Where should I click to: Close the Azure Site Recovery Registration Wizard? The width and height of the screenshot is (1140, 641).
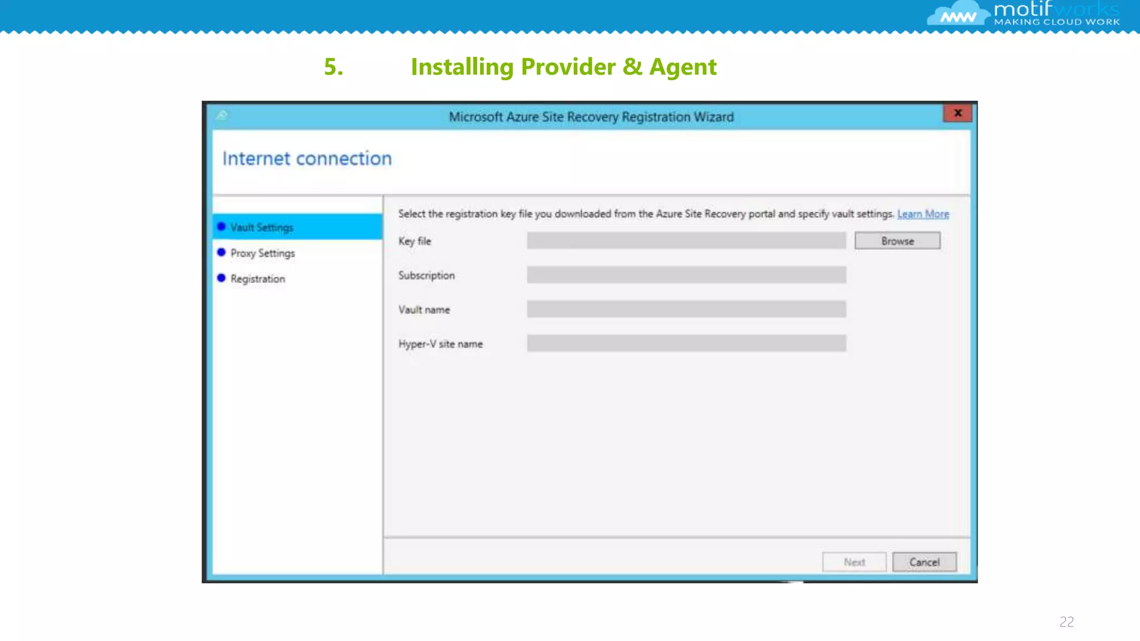(957, 113)
